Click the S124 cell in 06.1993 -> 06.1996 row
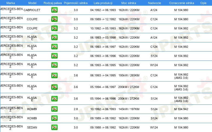This screenshot has height=132, width=212. [154, 56]
